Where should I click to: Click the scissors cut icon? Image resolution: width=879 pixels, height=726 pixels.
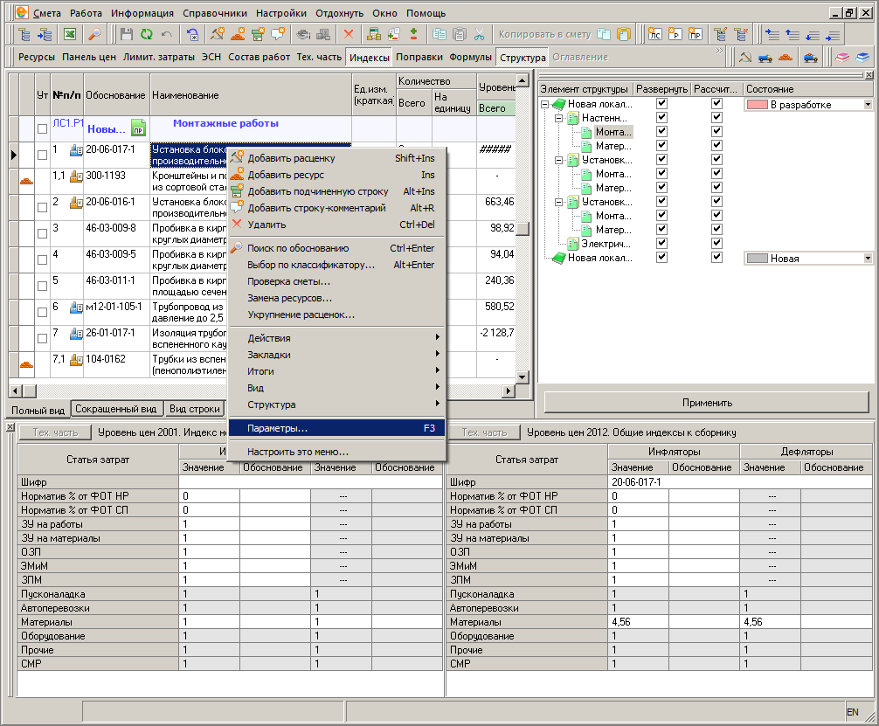[480, 35]
